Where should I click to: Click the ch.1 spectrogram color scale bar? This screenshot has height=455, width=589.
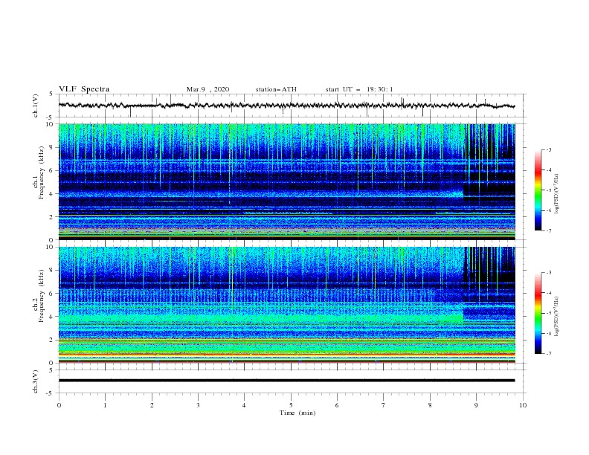click(x=538, y=190)
